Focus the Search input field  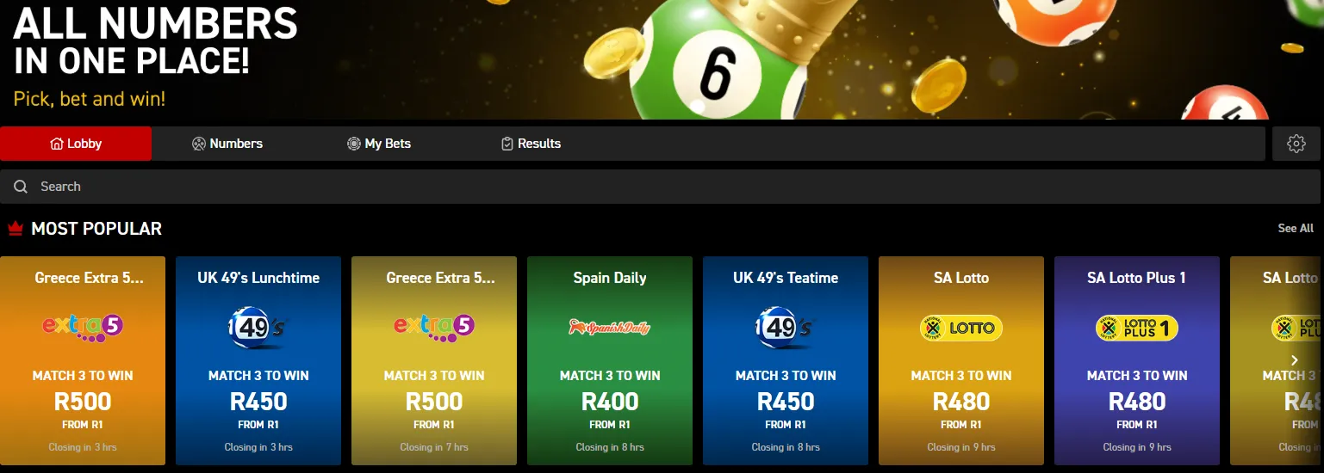661,187
